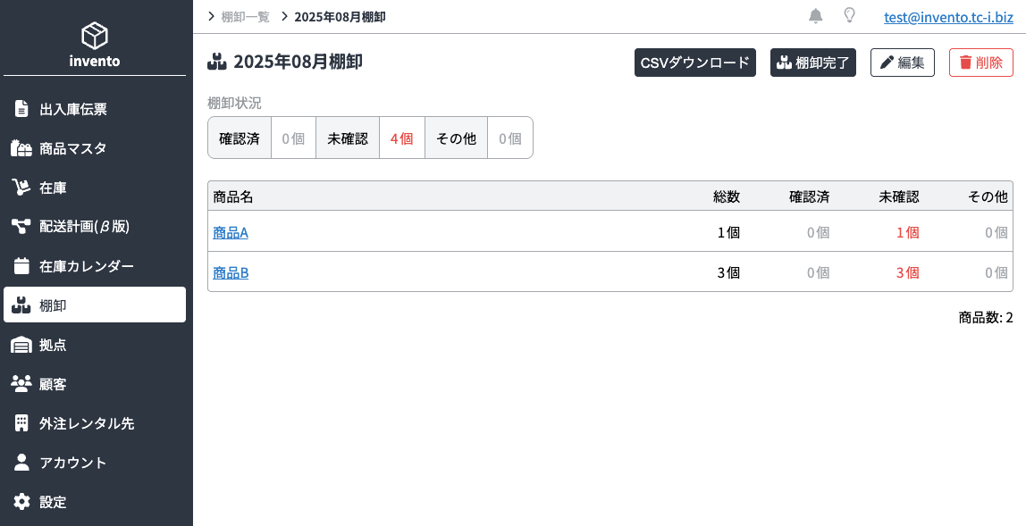Click the 商品マスタ gift box icon

point(21,148)
